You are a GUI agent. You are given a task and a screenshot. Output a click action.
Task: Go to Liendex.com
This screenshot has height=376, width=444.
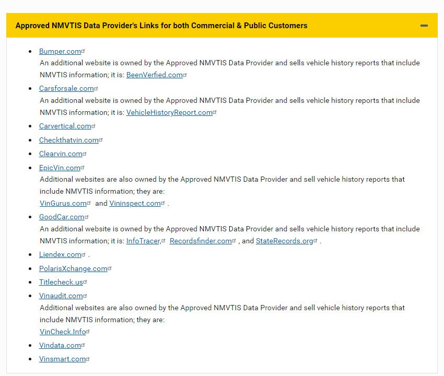coord(60,255)
